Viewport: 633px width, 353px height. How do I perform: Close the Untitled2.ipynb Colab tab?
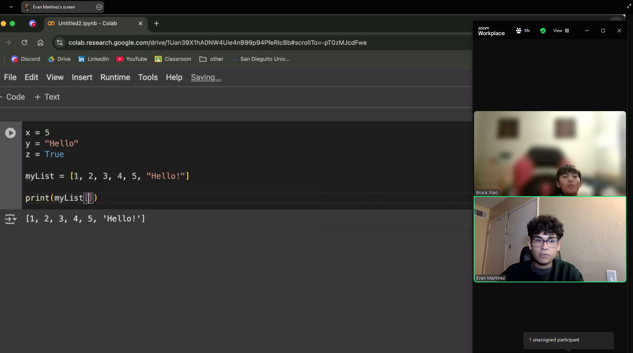(140, 23)
